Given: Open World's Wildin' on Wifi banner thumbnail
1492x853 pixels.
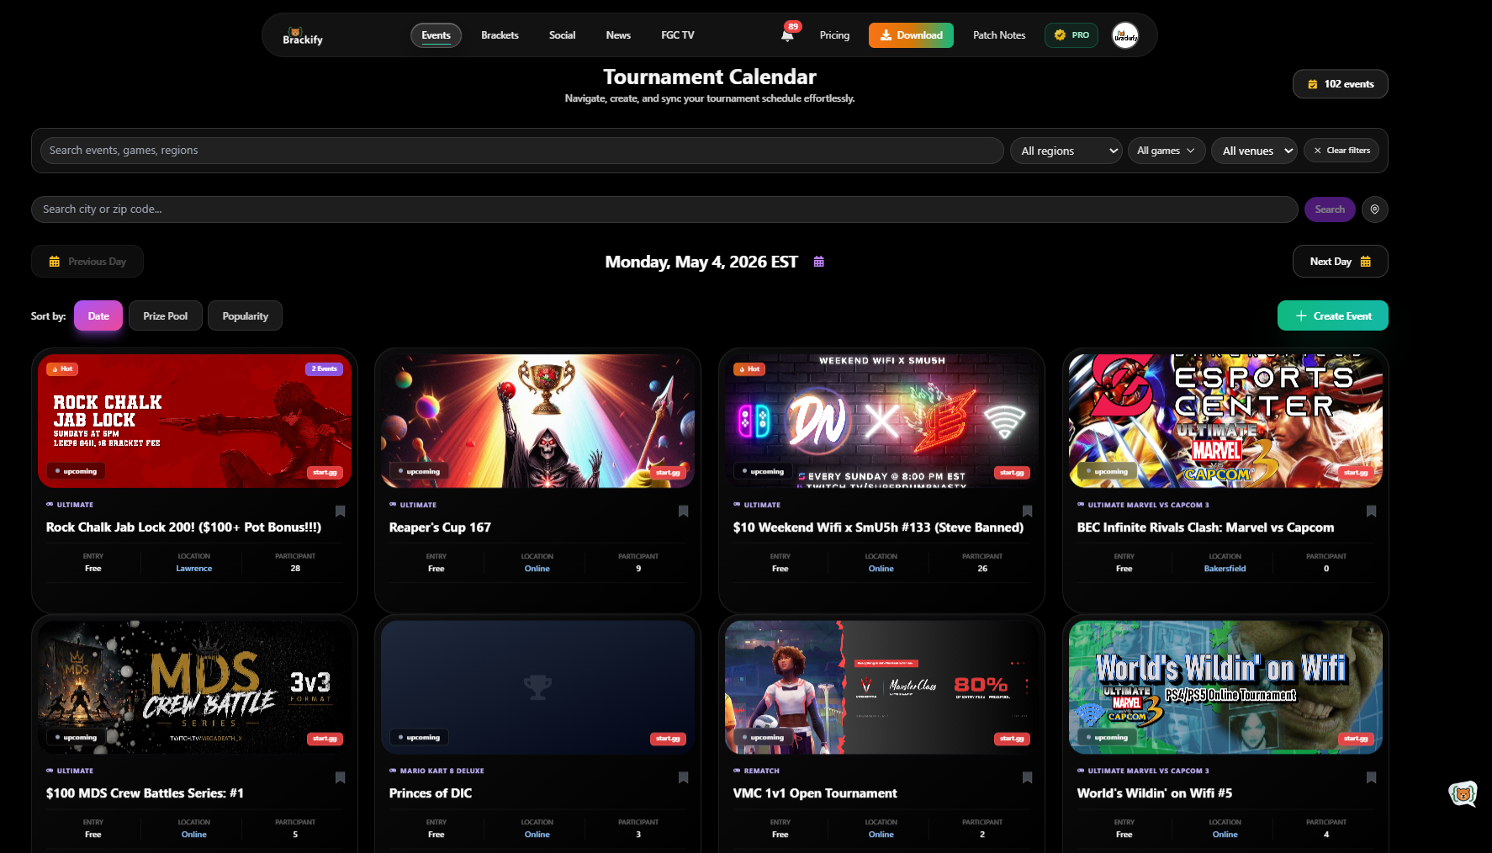Looking at the screenshot, I should click(x=1225, y=687).
